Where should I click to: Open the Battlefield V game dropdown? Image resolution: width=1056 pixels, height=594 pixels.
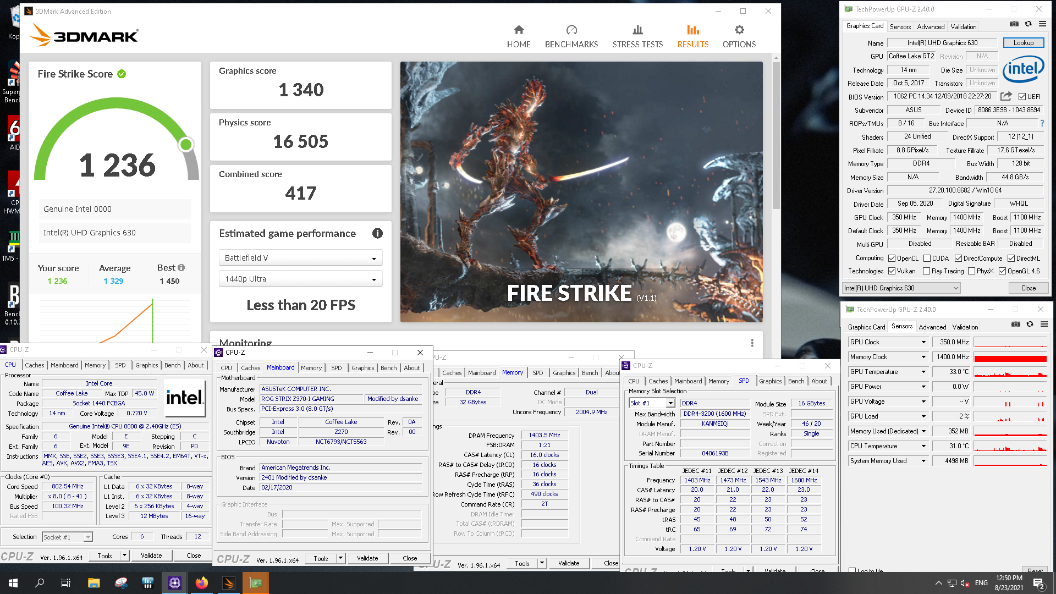tap(301, 258)
